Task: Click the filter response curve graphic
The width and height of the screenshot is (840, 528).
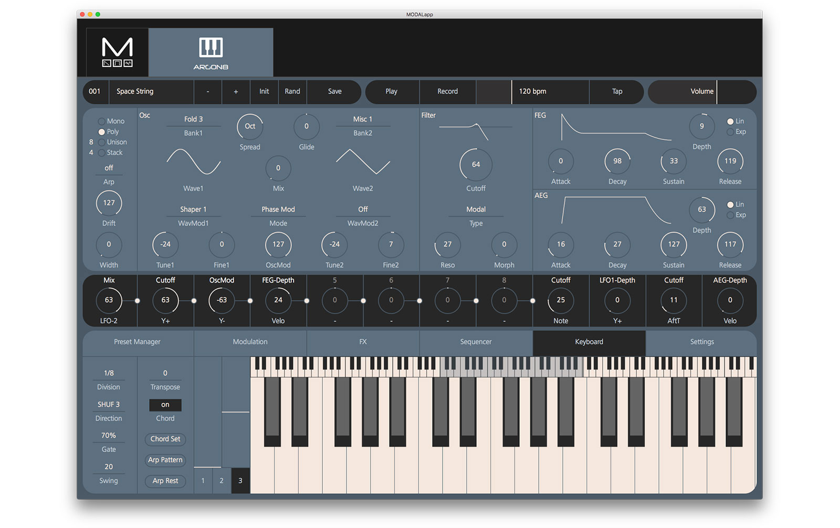Action: pos(476,131)
